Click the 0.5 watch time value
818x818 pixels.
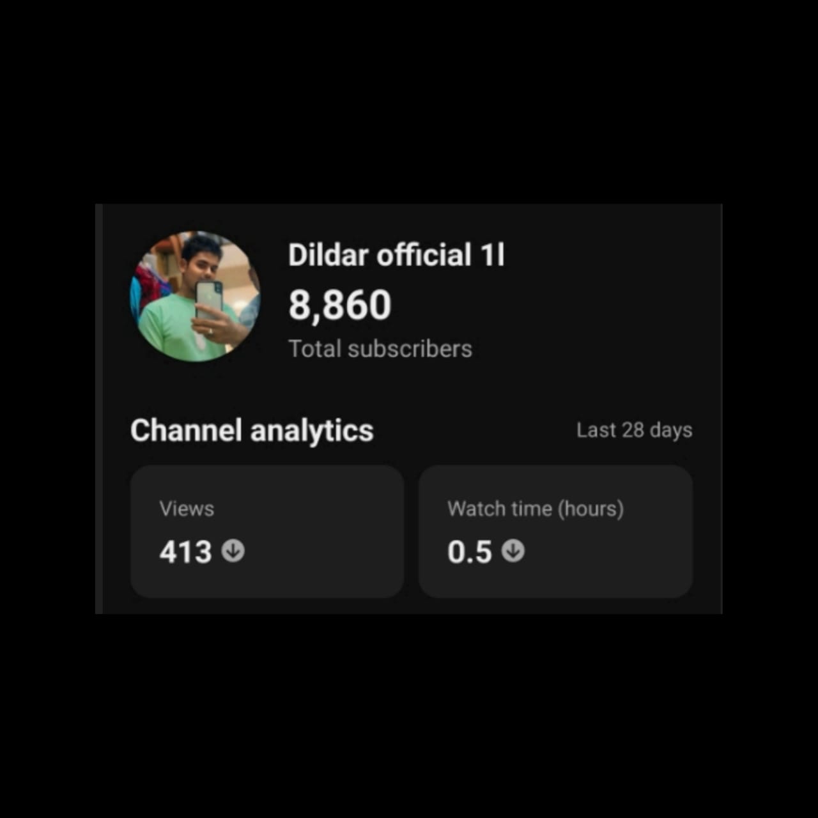pyautogui.click(x=470, y=552)
